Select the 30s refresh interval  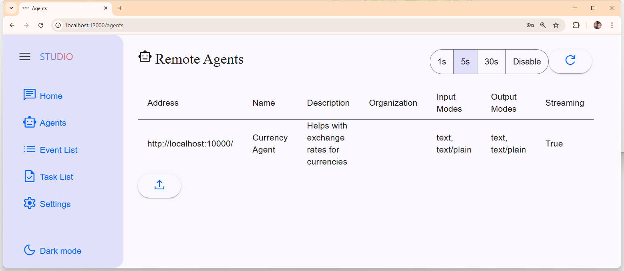[491, 62]
